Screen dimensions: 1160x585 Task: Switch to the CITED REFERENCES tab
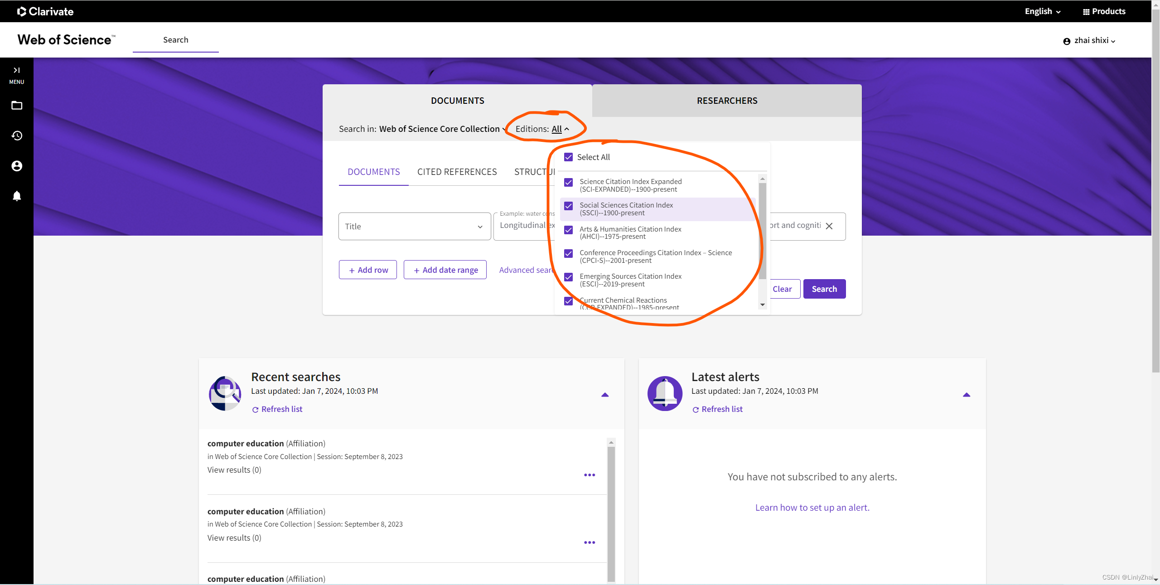click(457, 172)
